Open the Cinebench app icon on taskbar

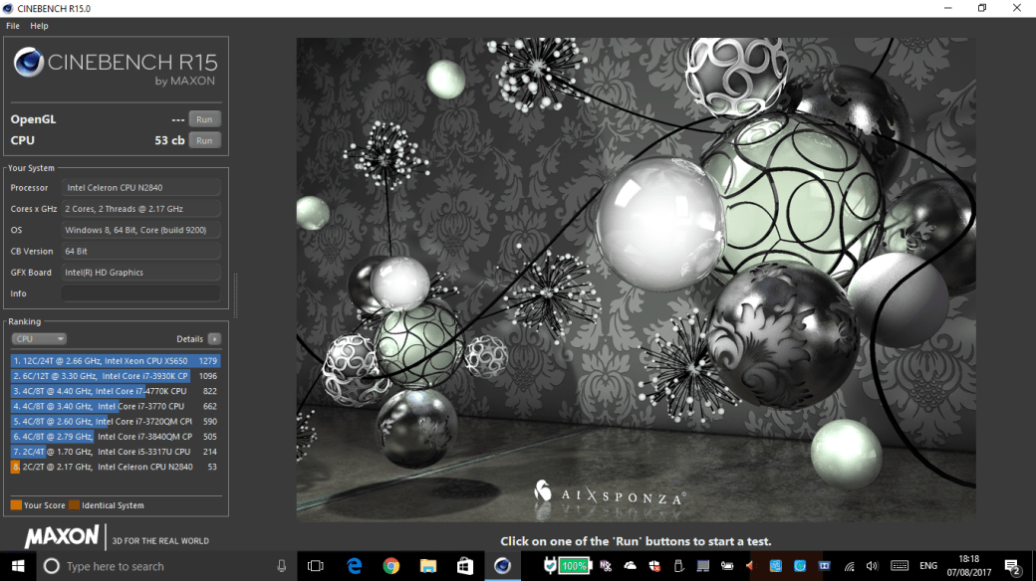502,565
